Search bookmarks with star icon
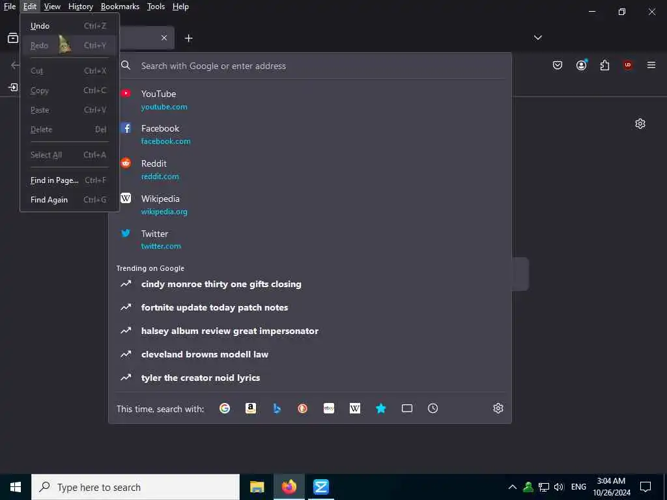The height and width of the screenshot is (500, 667). pos(380,409)
